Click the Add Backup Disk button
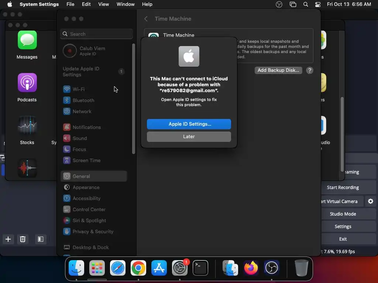Image resolution: width=378 pixels, height=283 pixels. coord(278,70)
